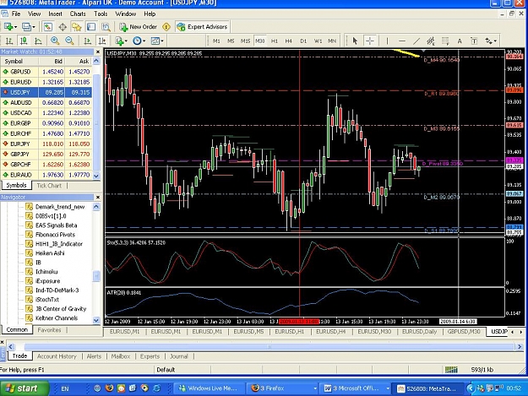The image size is (528, 396).
Task: Open the new chart icon
Action: (x=8, y=27)
